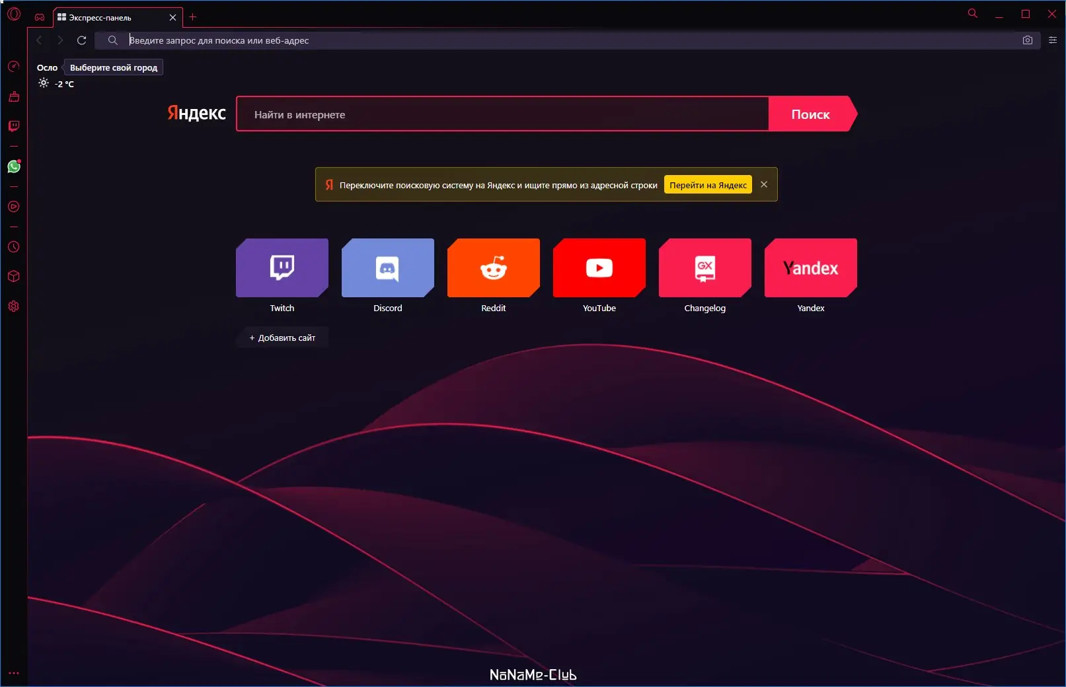Click Добавить сайт to add a site
Viewport: 1066px width, 687px height.
(x=282, y=338)
